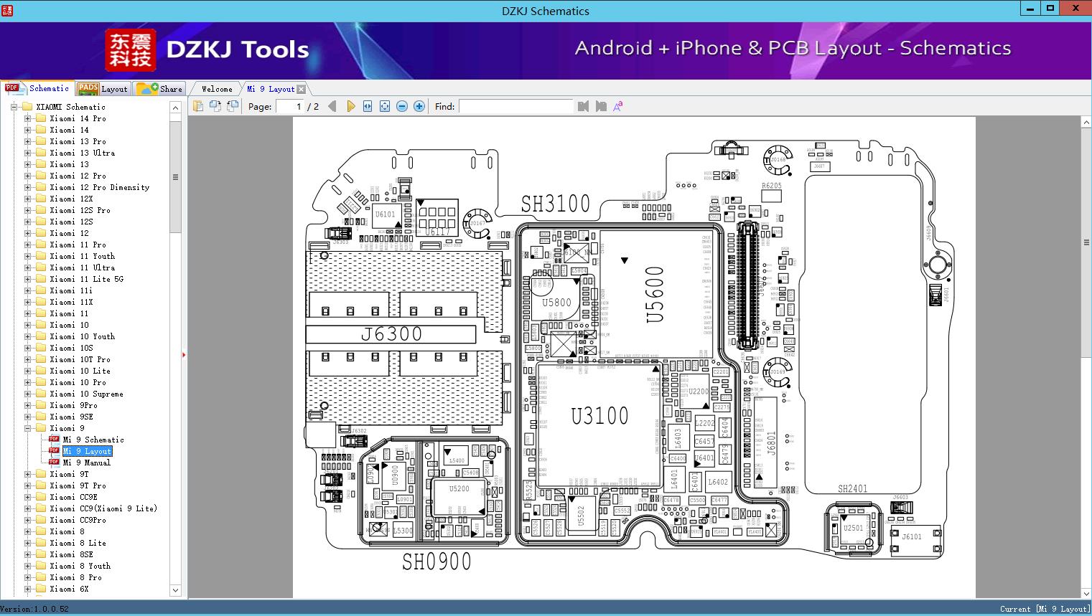This screenshot has width=1092, height=616.
Task: Expand the Xiaomi 11 Lite 5G folder
Action: coord(28,279)
